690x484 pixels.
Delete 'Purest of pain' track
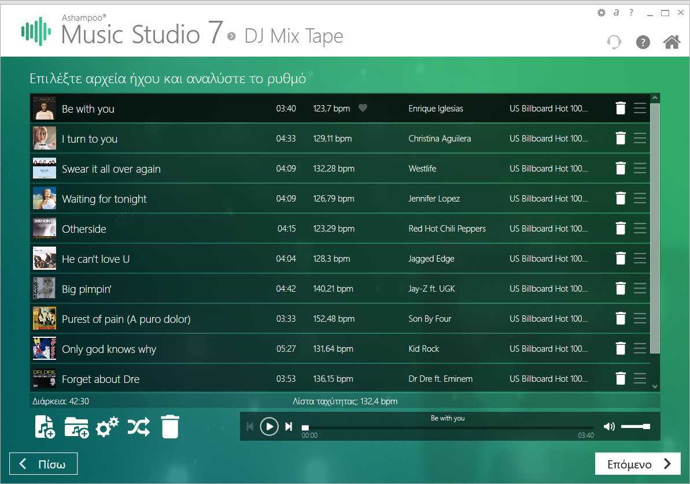tap(621, 318)
